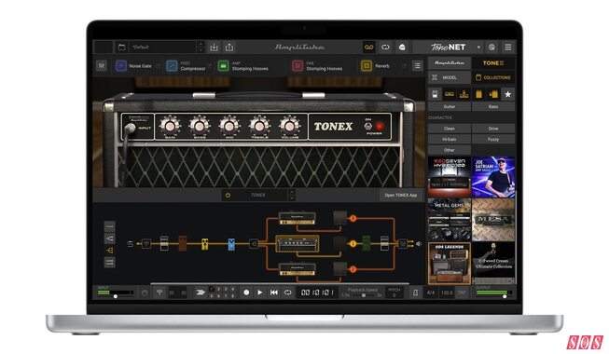Select the yellow pedal in signal chain
The width and height of the screenshot is (609, 354).
coord(204,244)
